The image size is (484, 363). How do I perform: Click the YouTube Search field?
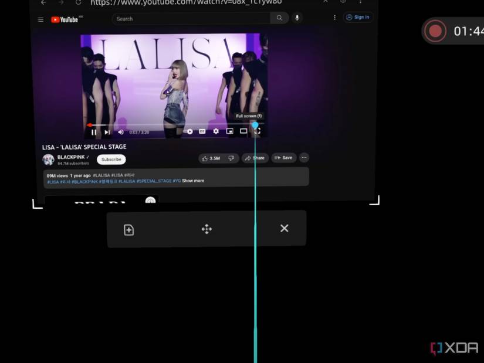coord(191,19)
